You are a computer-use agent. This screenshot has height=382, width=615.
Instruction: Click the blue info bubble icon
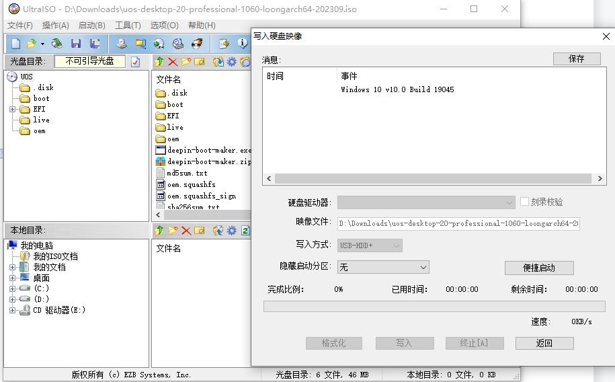coord(243,43)
